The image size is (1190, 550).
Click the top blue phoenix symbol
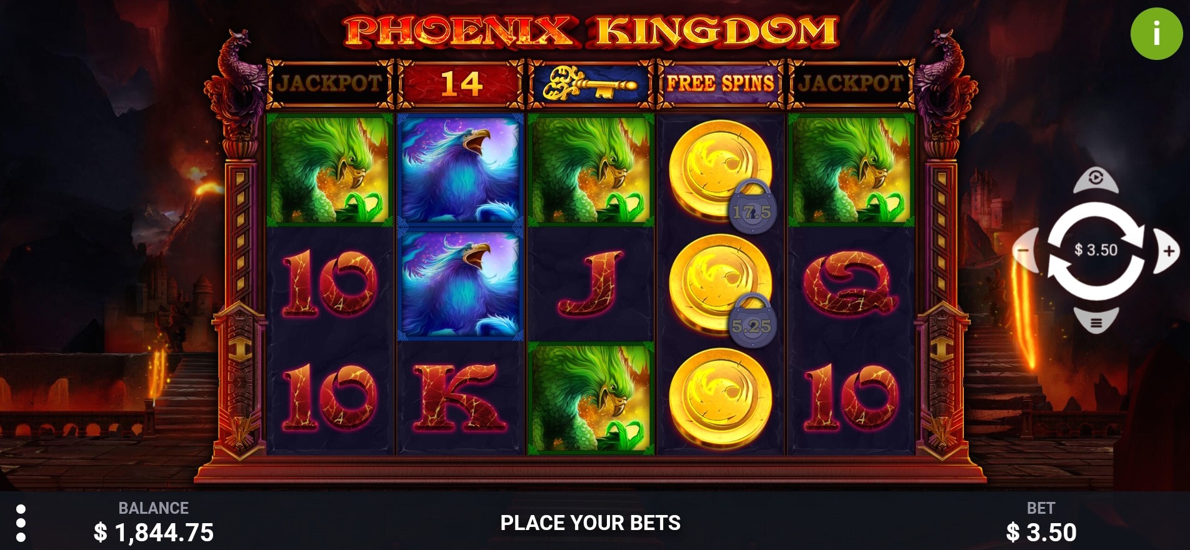pos(461,170)
